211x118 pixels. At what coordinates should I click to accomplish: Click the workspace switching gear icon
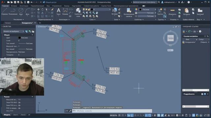177,115
